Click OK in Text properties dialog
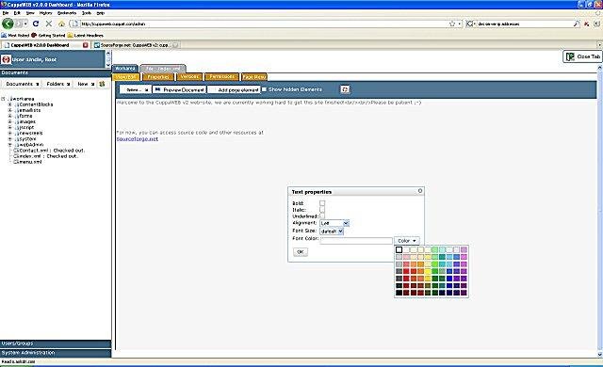Viewport: 603px width, 367px height. (x=301, y=252)
